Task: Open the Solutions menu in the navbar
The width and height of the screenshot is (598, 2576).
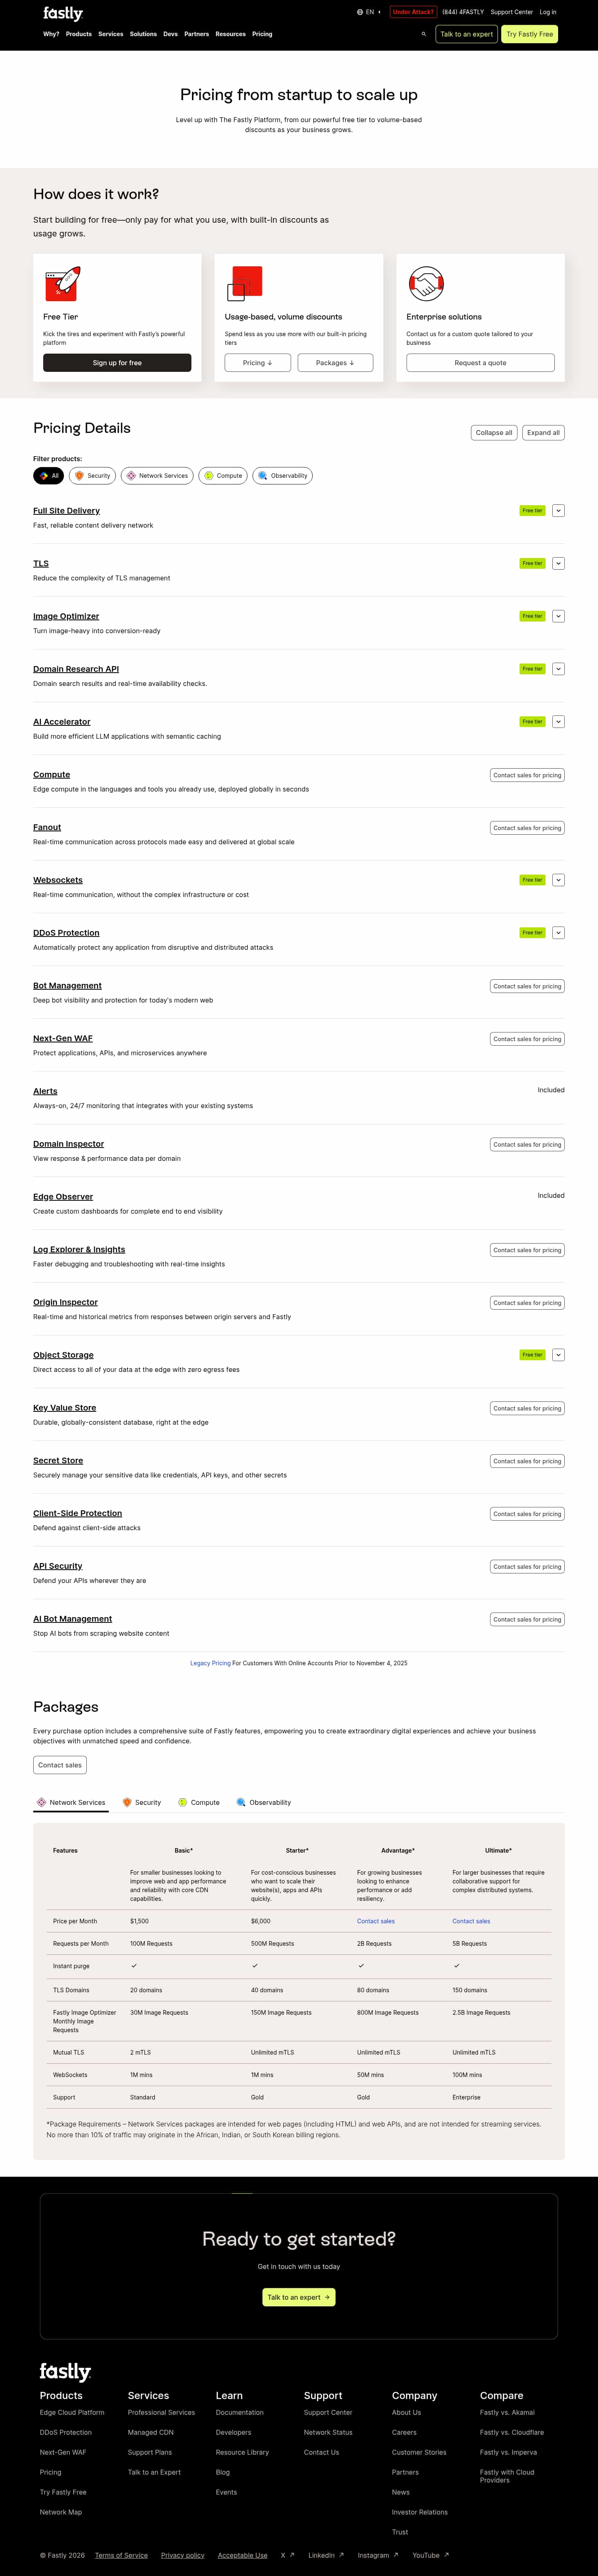Action: point(143,34)
